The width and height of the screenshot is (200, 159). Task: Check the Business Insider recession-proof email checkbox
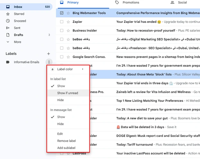pyautogui.click(x=62, y=31)
